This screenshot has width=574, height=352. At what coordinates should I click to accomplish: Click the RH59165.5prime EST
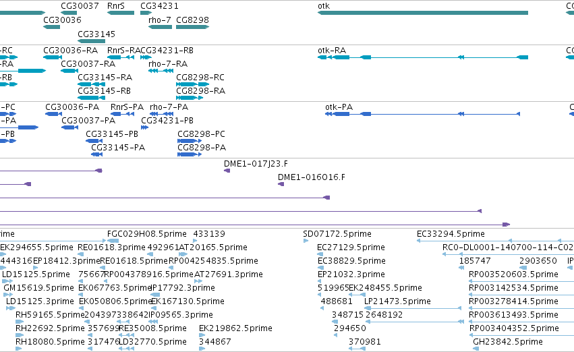[x=20, y=322]
